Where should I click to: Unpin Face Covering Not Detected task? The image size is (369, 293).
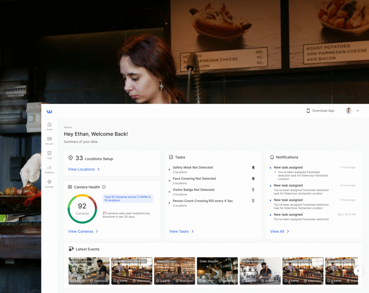tap(253, 179)
